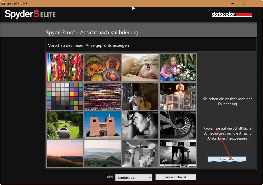Image resolution: width=263 pixels, height=185 pixels.
Task: Click the Spyder5 ELITE logo
Action: (30, 14)
